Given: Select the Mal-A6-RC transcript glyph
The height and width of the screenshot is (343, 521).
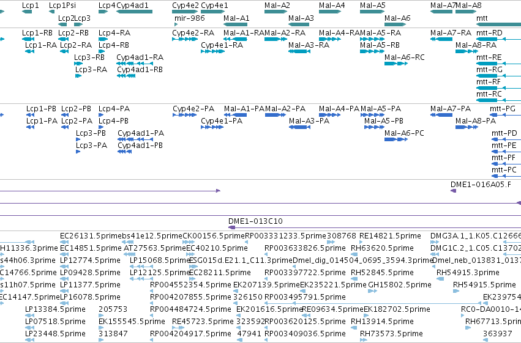Looking at the screenshot, I should point(396,64).
